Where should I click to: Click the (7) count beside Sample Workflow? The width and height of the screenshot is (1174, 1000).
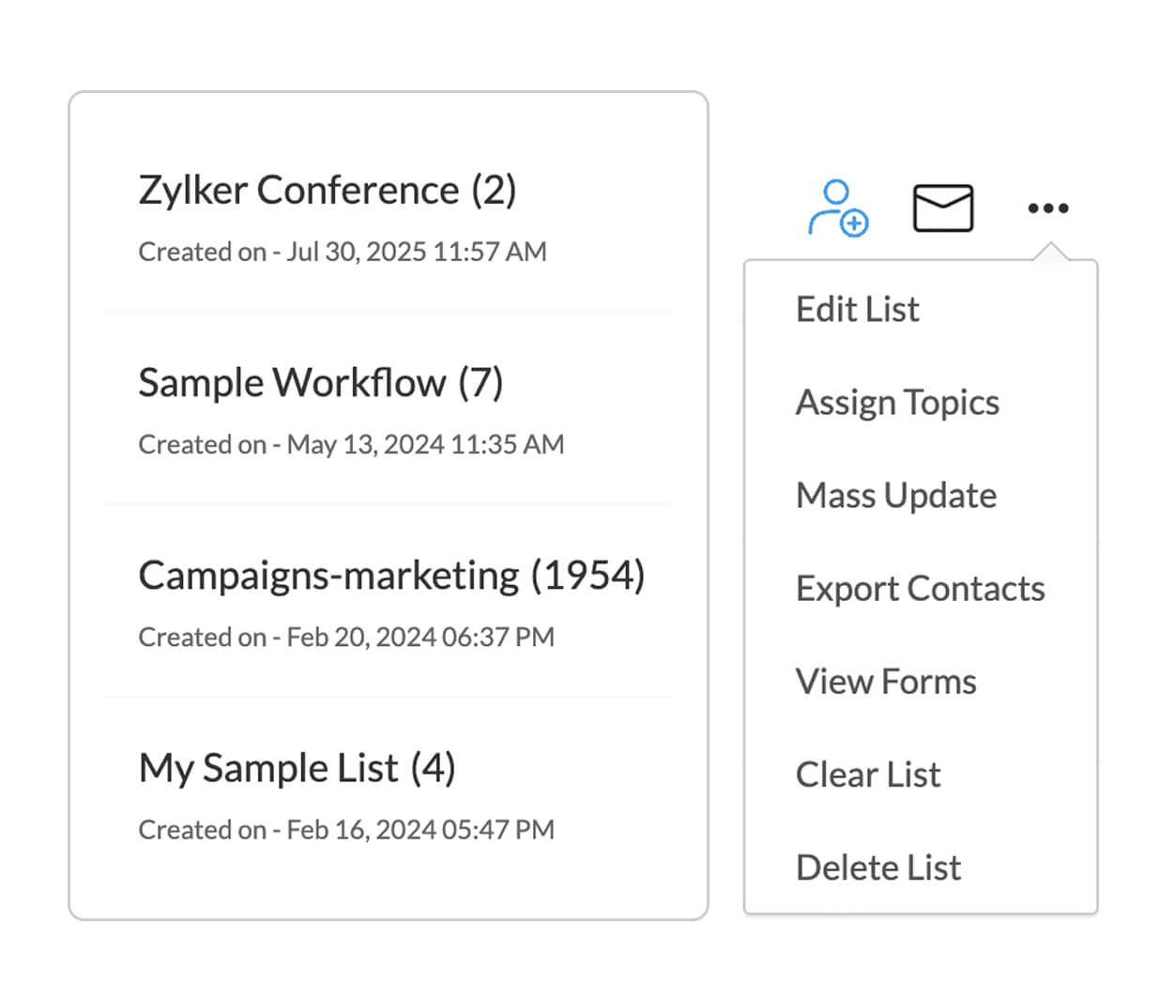point(480,382)
